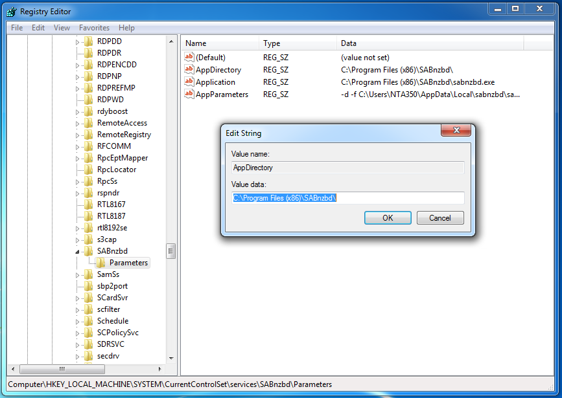Click the registry path in status bar
Screen dimensions: 562x398
click(x=170, y=384)
